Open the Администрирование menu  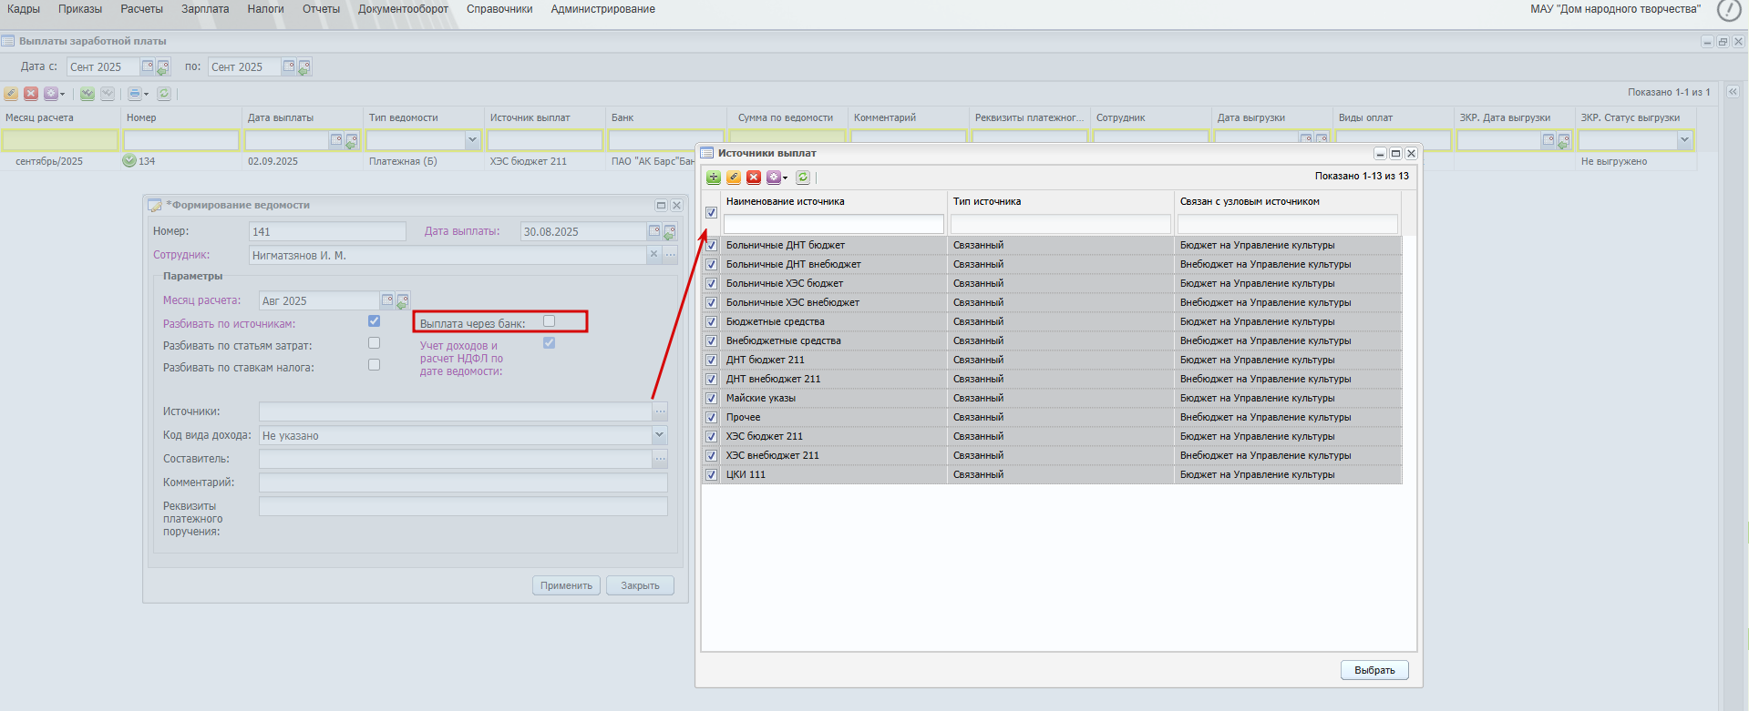pyautogui.click(x=602, y=9)
